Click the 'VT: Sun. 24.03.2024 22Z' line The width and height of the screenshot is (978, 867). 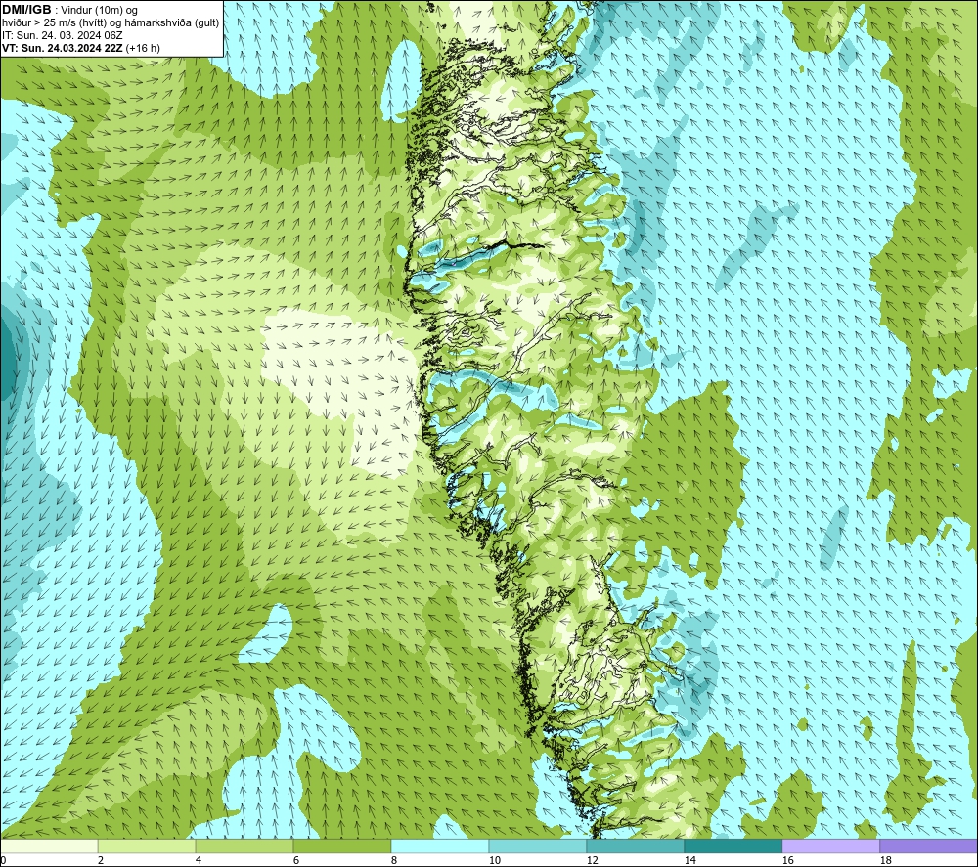pos(81,48)
